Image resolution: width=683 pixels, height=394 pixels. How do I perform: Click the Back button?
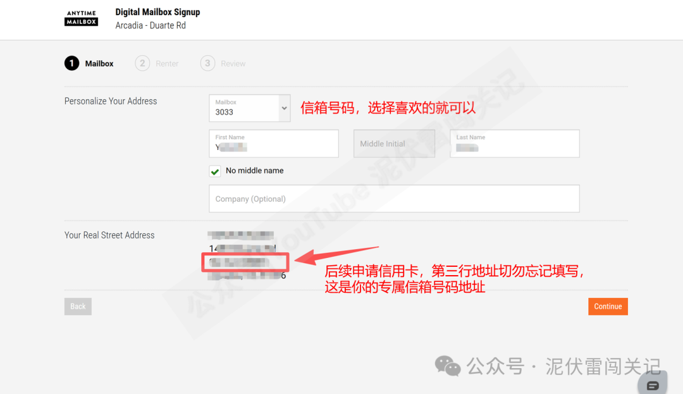[x=78, y=307]
